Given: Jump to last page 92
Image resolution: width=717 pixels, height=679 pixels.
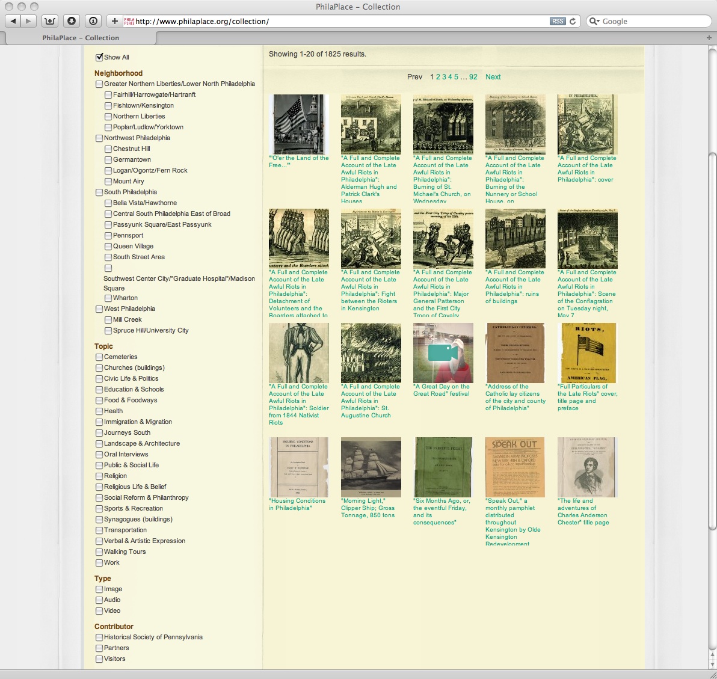Looking at the screenshot, I should point(473,77).
